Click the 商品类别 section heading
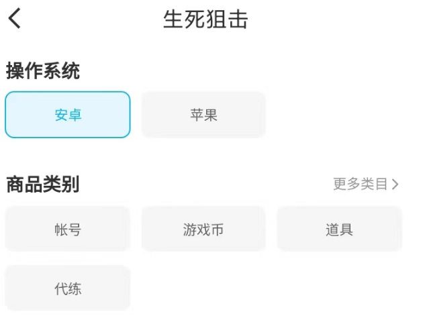 coord(43,185)
